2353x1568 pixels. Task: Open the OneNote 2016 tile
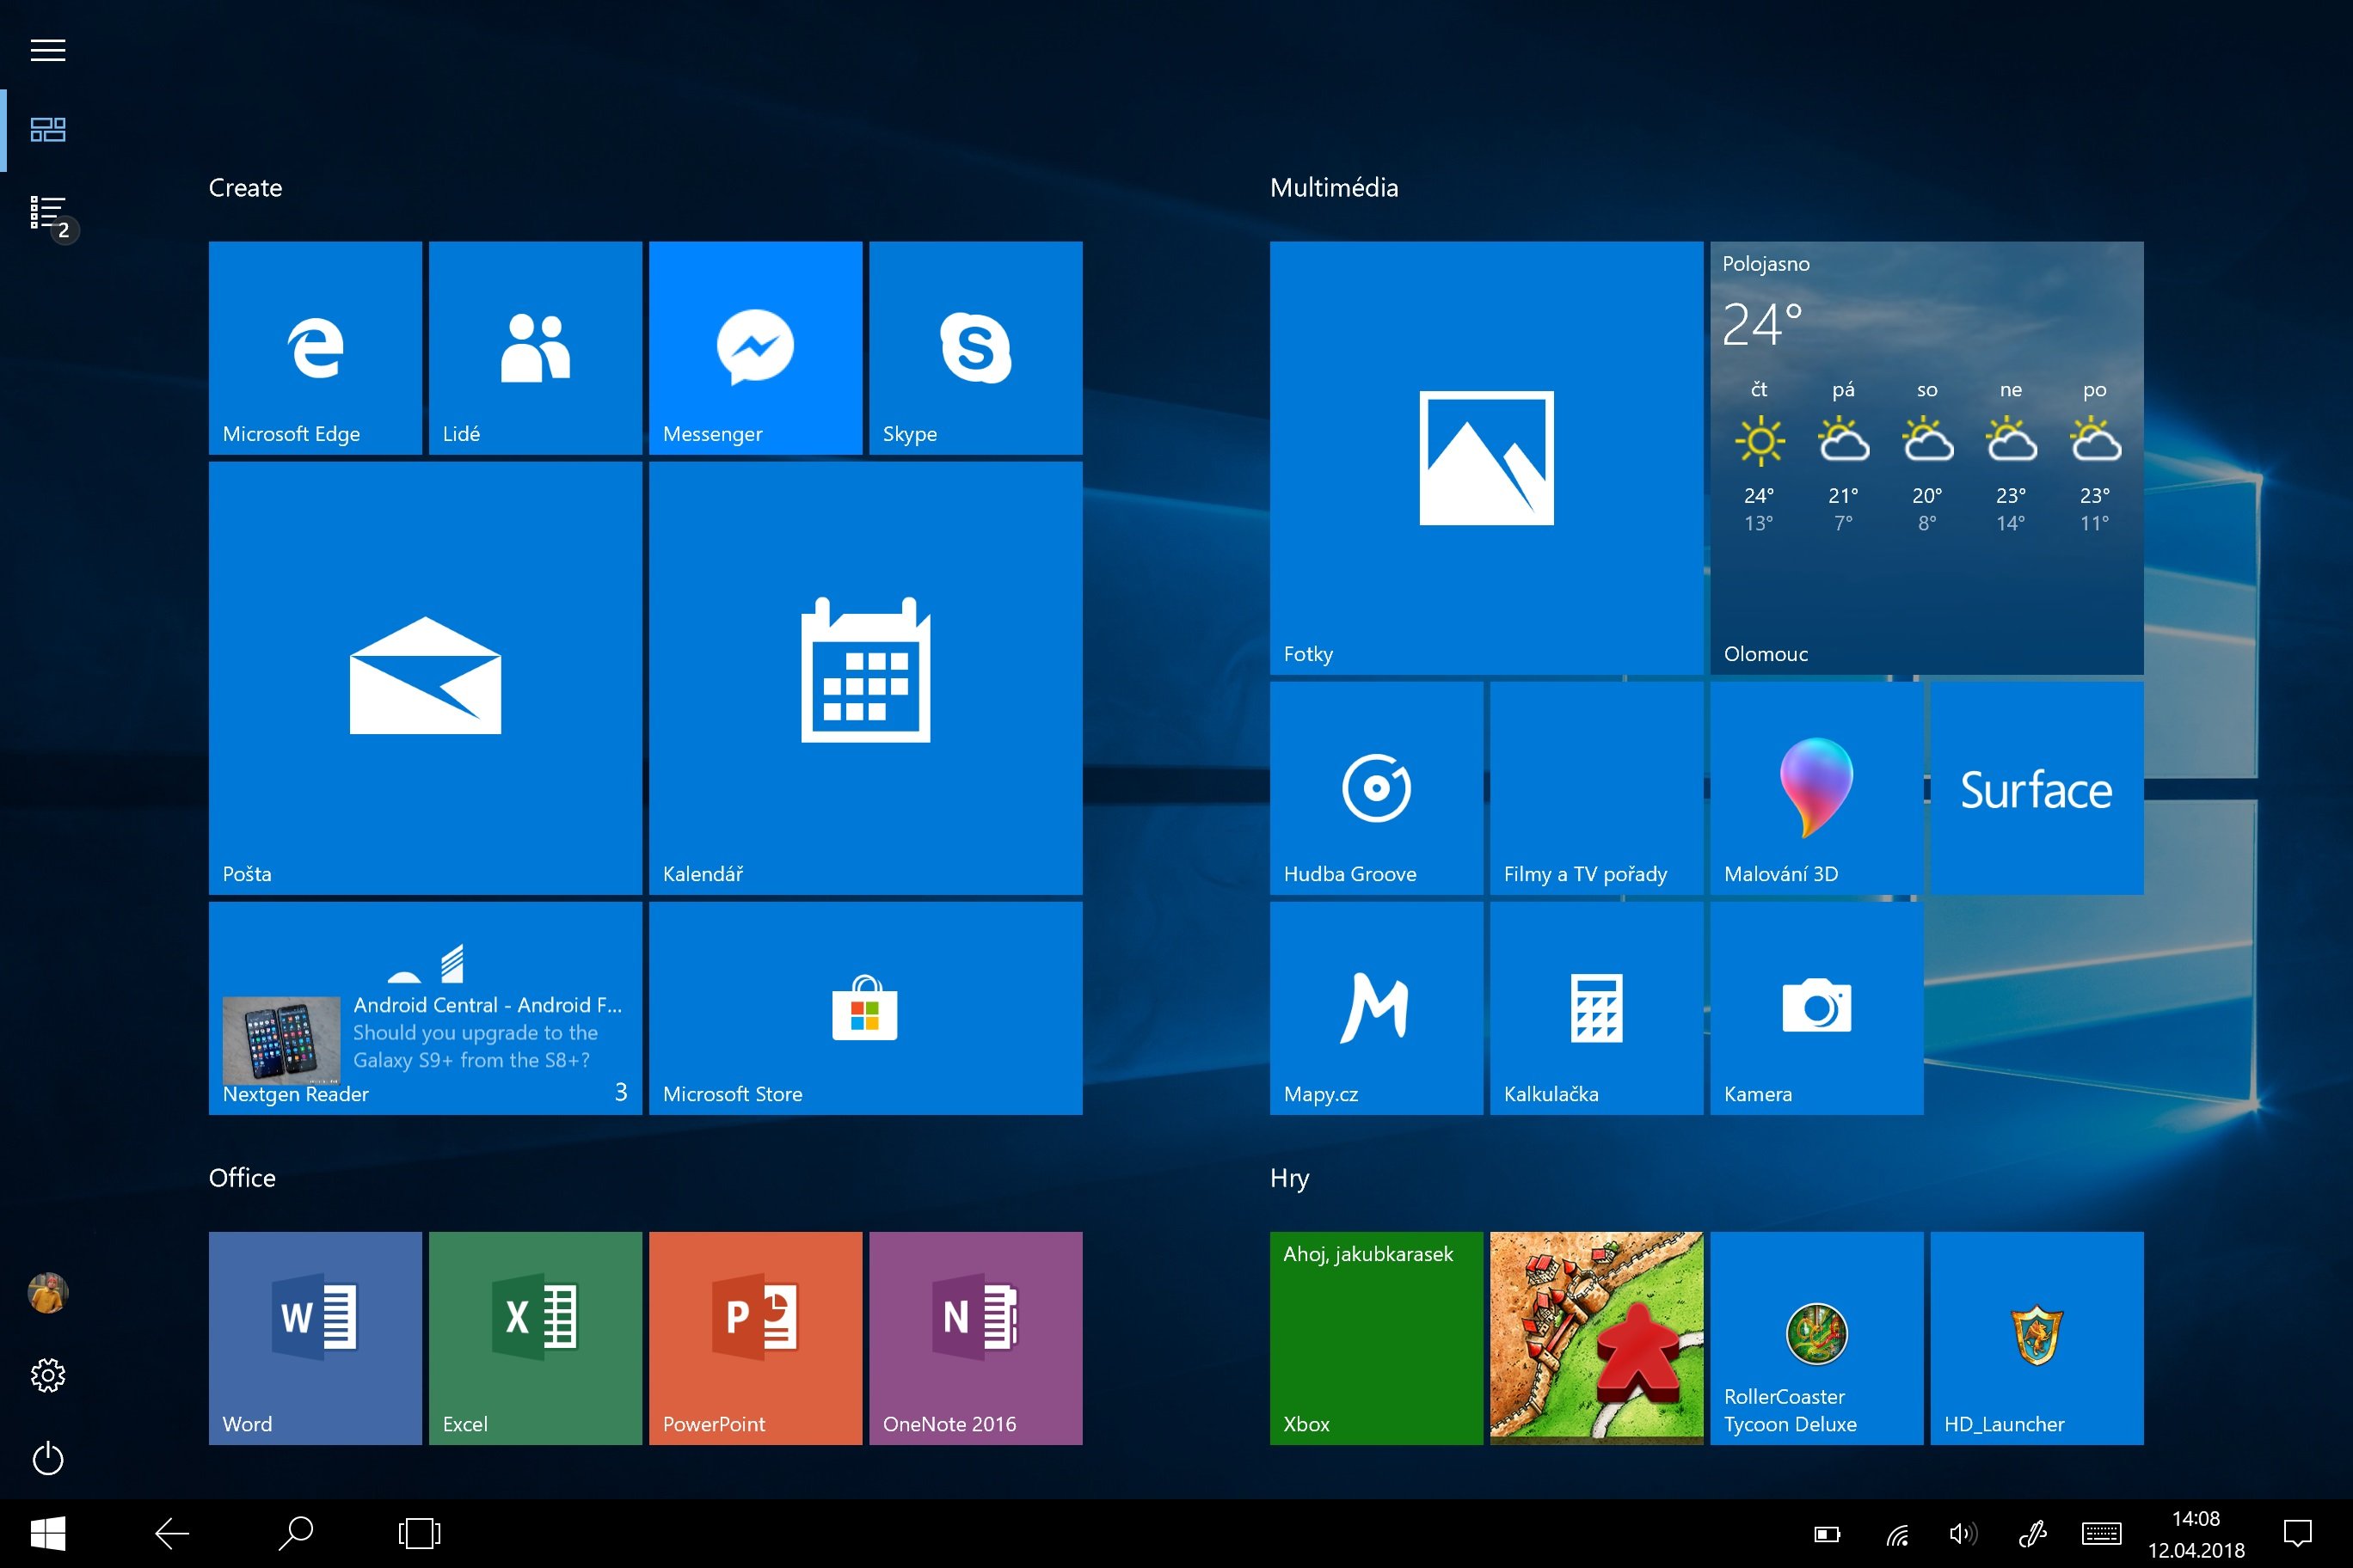(975, 1338)
